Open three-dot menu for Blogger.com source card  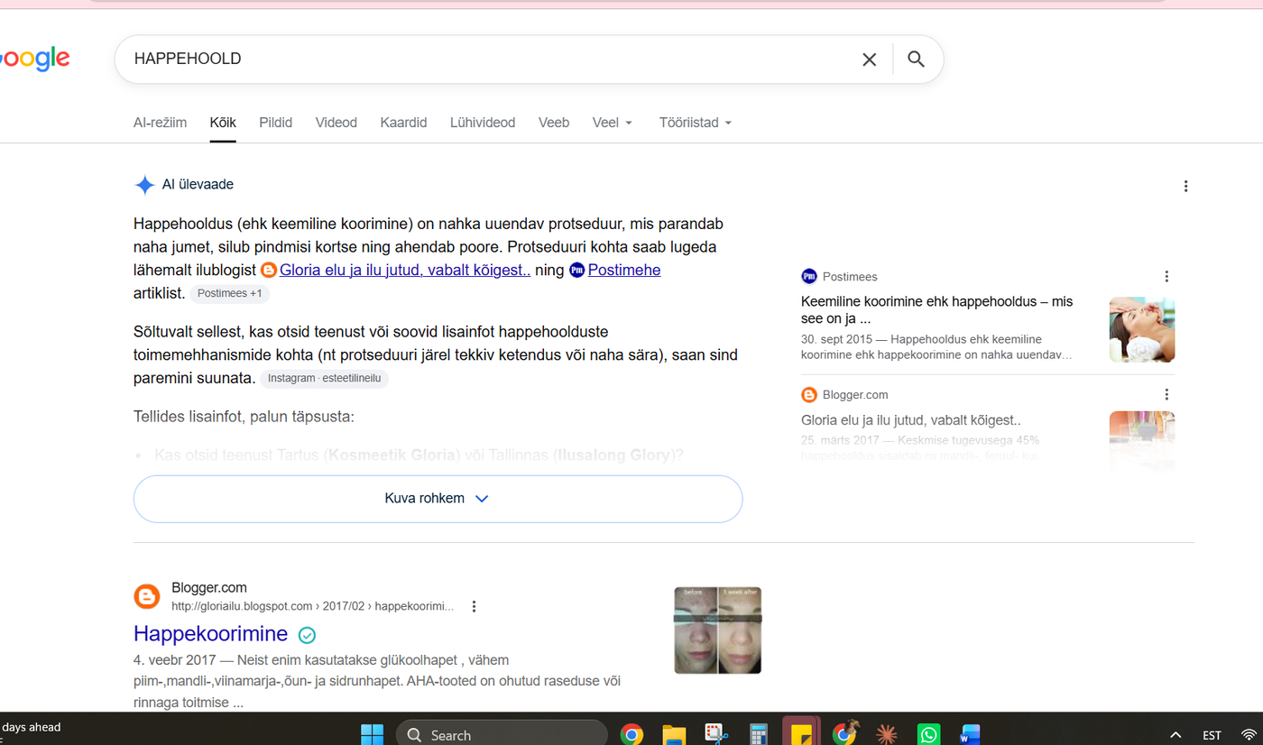[1166, 395]
